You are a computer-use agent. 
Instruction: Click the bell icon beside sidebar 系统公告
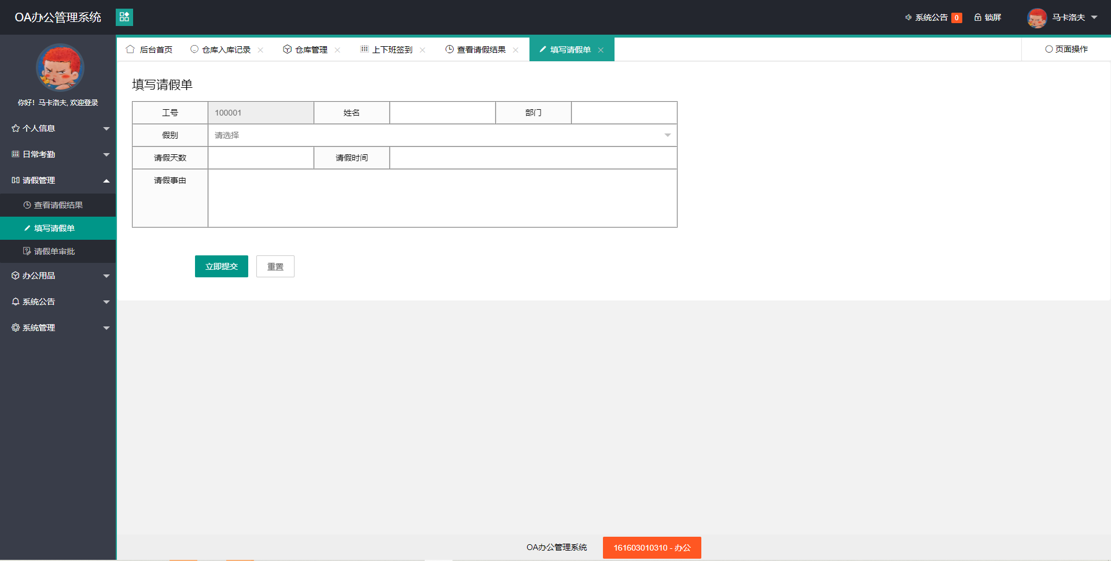[15, 302]
